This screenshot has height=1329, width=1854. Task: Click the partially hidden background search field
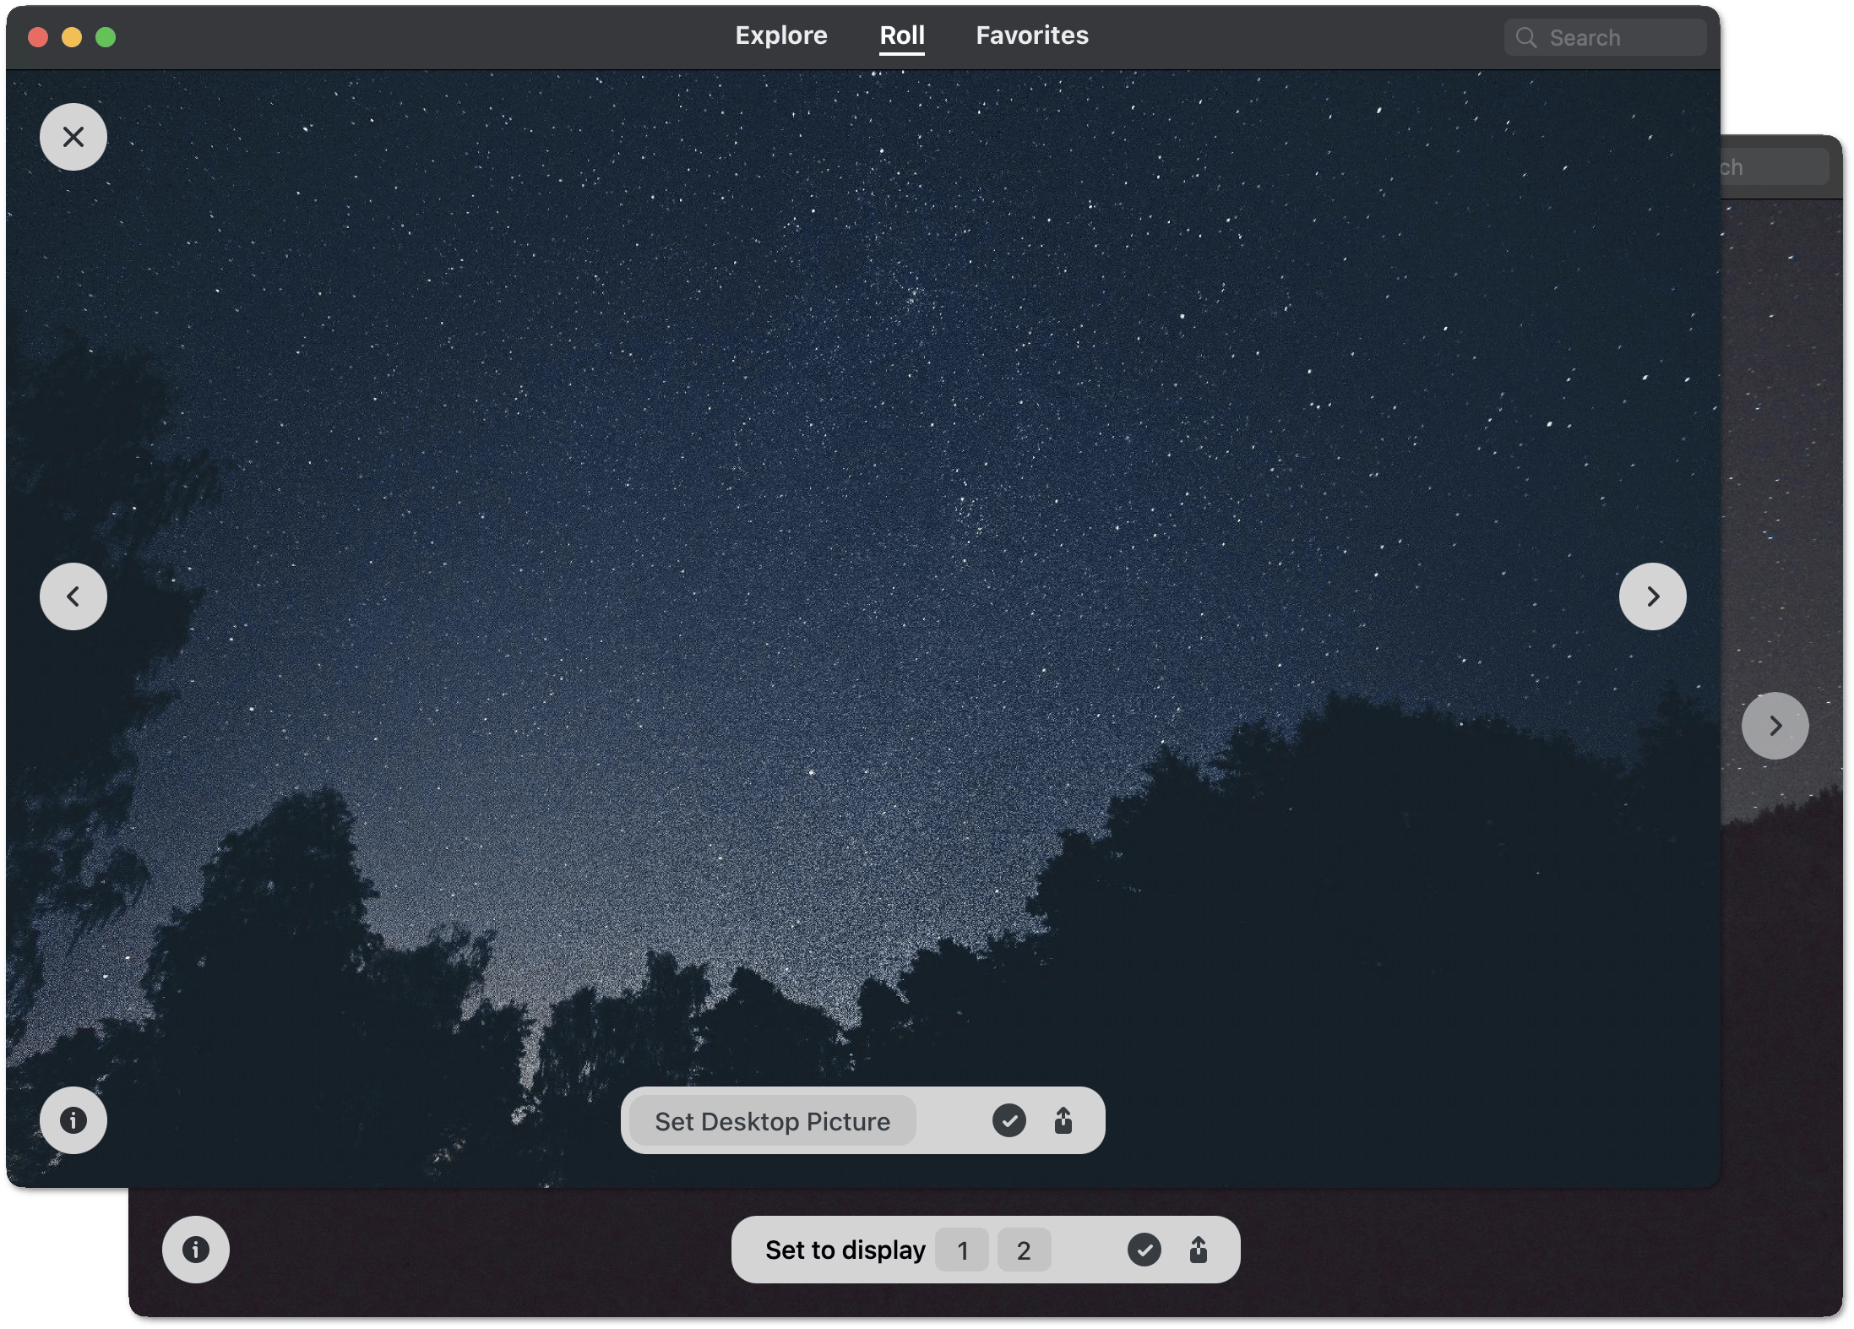(1774, 167)
